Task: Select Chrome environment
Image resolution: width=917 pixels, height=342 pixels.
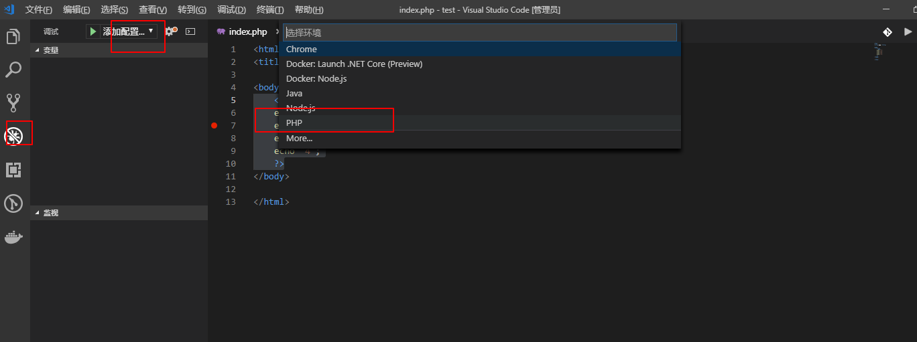Action: pos(480,49)
